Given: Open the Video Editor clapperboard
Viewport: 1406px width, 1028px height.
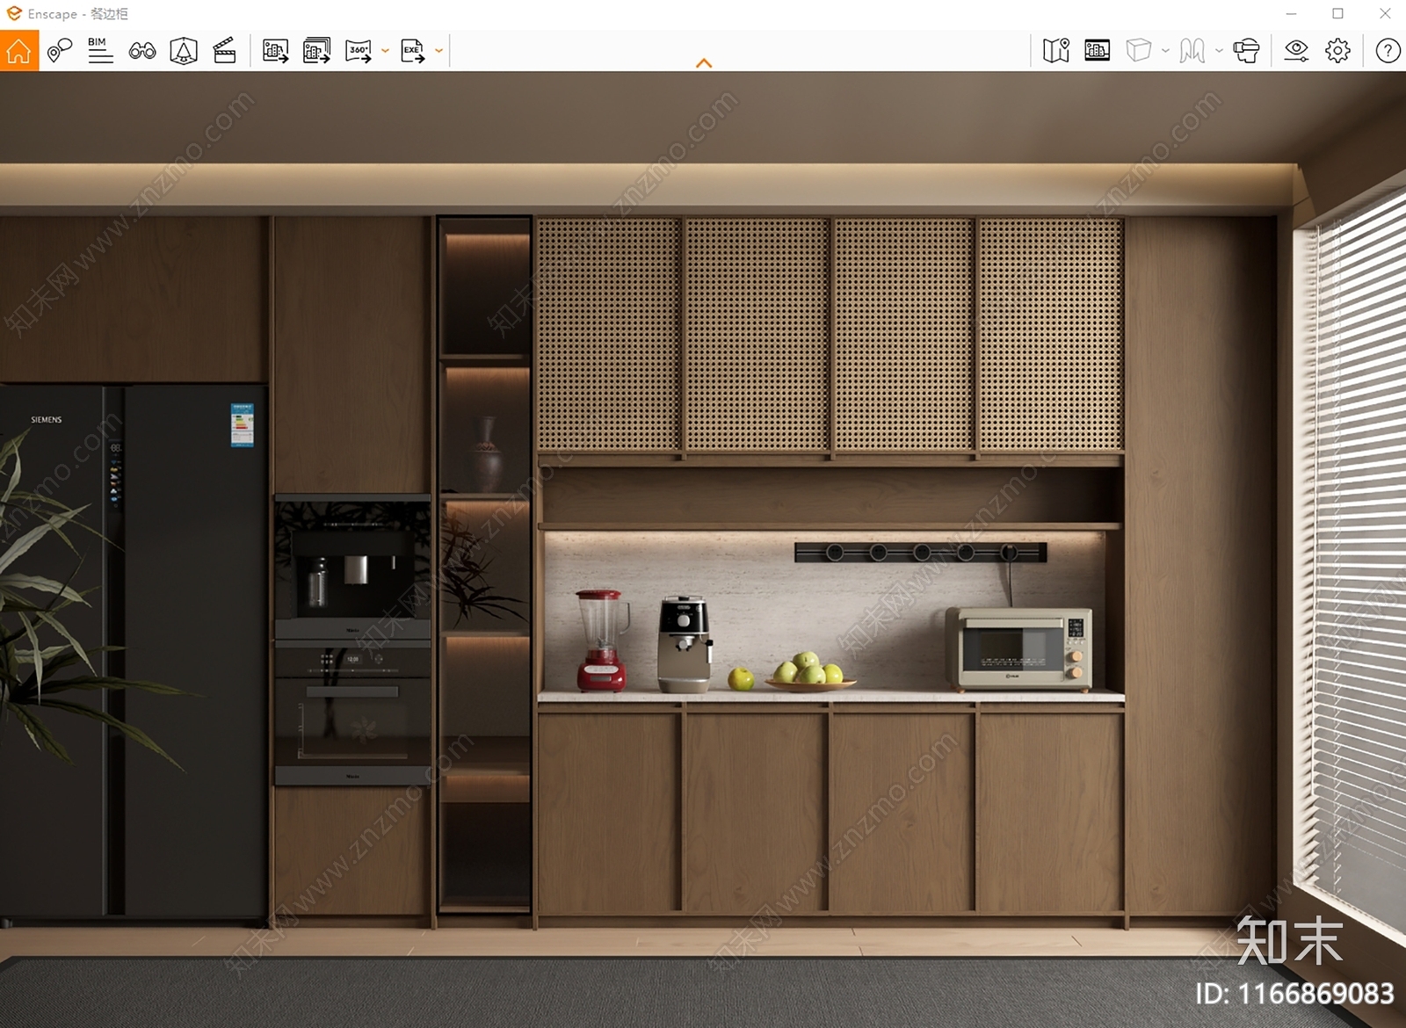Looking at the screenshot, I should tap(225, 51).
